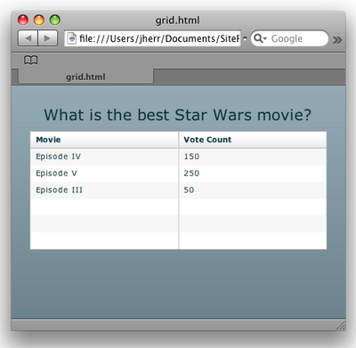Click the Star Wars question heading
The height and width of the screenshot is (348, 356).
178,115
